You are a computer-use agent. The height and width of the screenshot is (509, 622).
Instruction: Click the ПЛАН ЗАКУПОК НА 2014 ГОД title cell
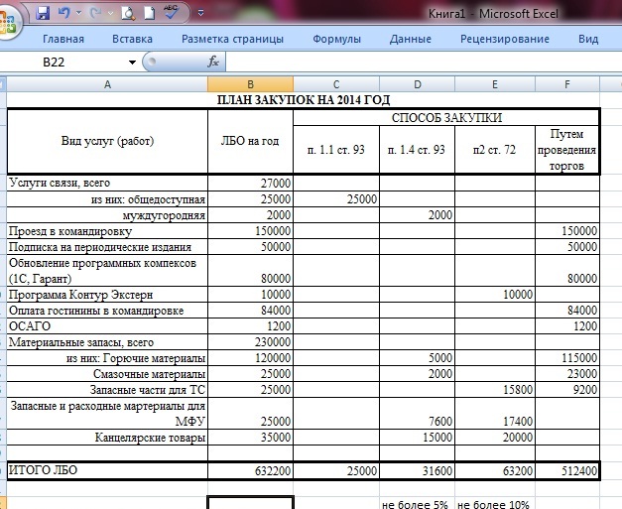click(x=303, y=100)
